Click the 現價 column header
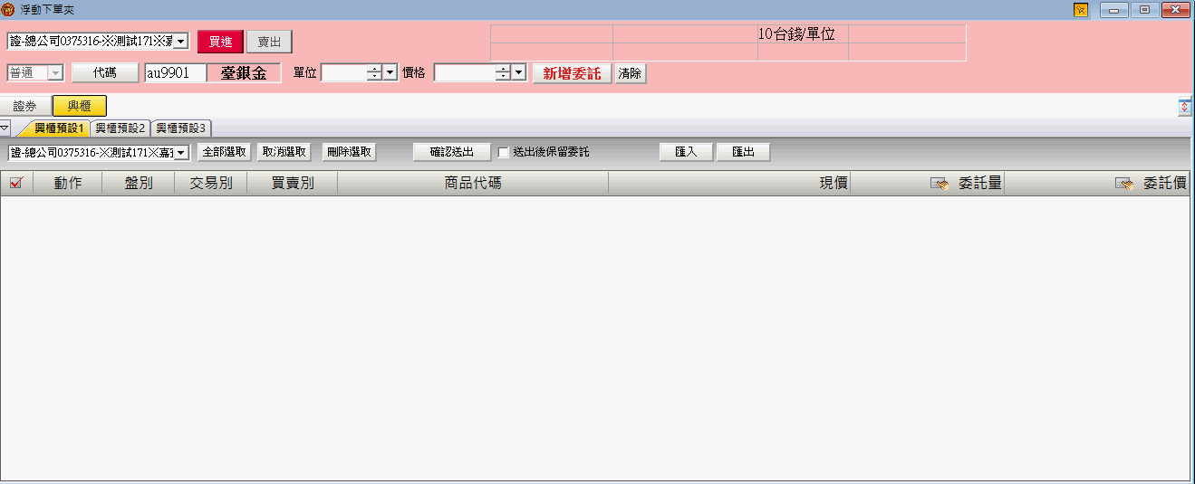The image size is (1195, 484). (x=729, y=184)
